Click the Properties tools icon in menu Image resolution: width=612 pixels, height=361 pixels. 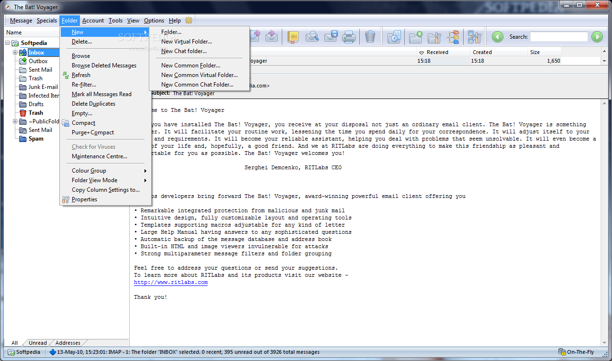(66, 199)
